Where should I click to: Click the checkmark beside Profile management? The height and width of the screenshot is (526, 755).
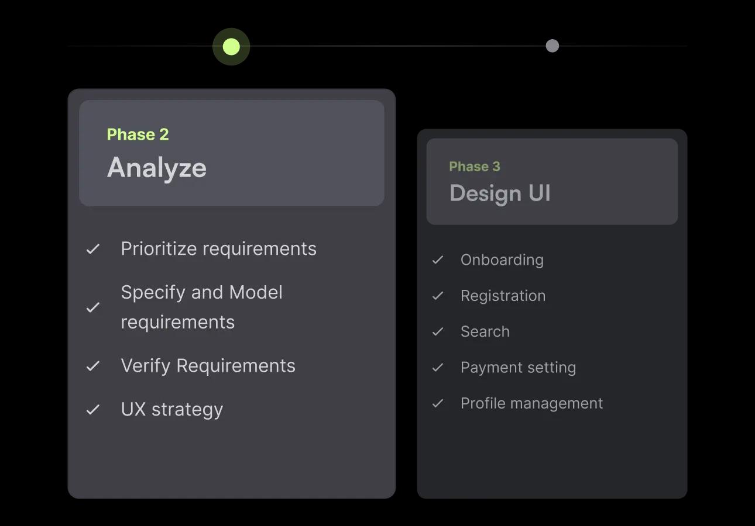pyautogui.click(x=438, y=403)
